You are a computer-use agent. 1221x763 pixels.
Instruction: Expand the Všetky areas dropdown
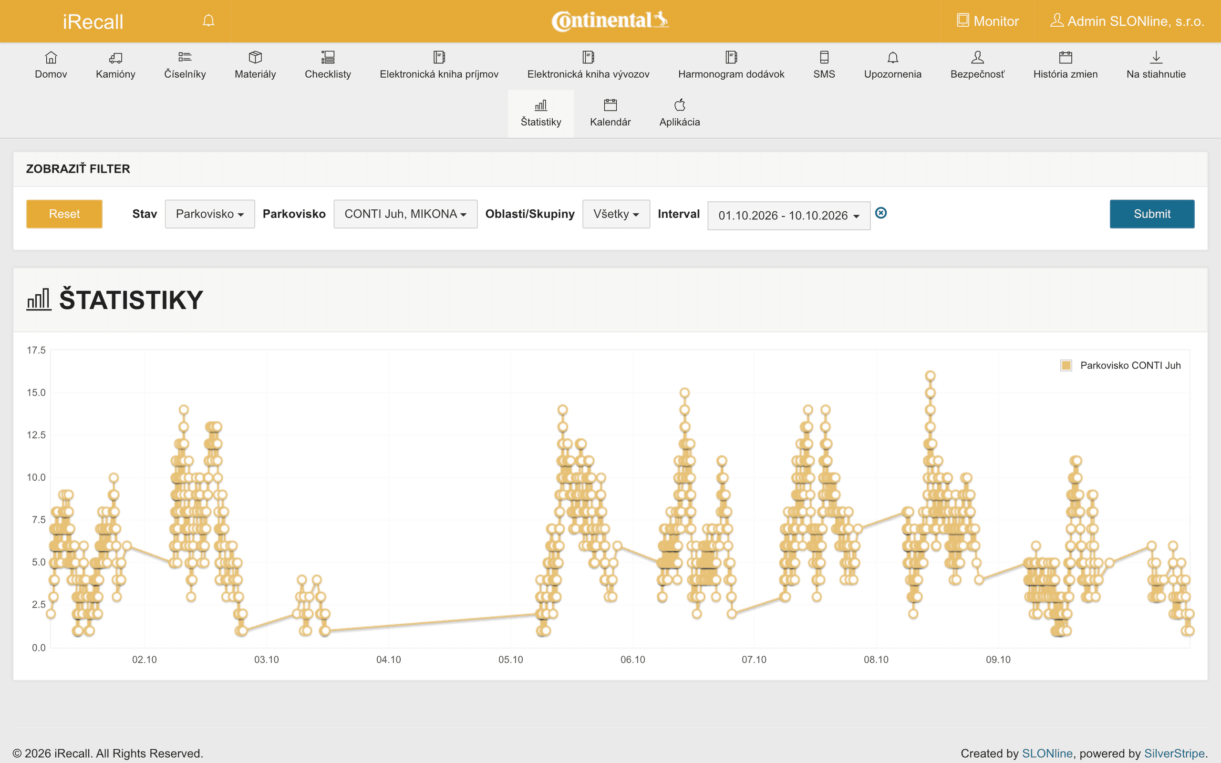pos(616,214)
